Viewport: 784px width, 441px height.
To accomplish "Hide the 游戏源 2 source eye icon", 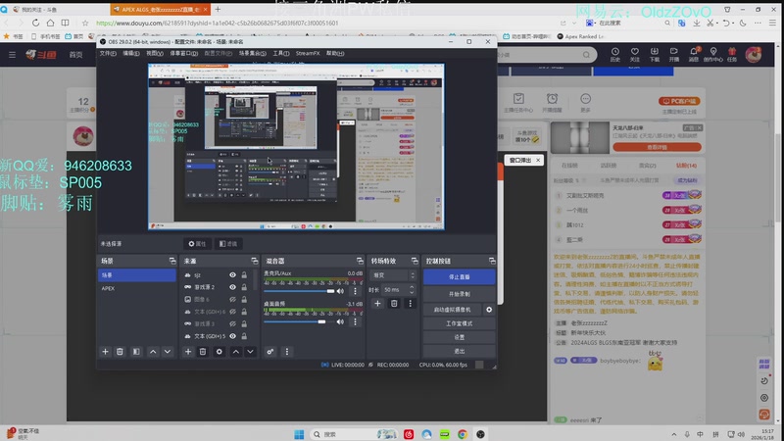I will (x=232, y=287).
